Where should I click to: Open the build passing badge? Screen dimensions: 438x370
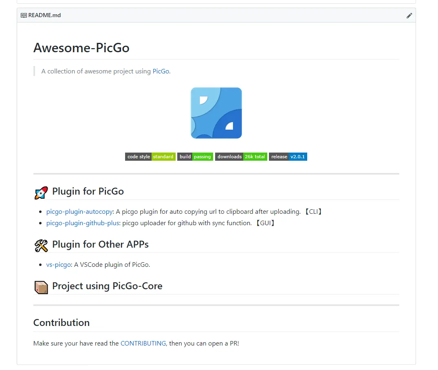coord(195,157)
